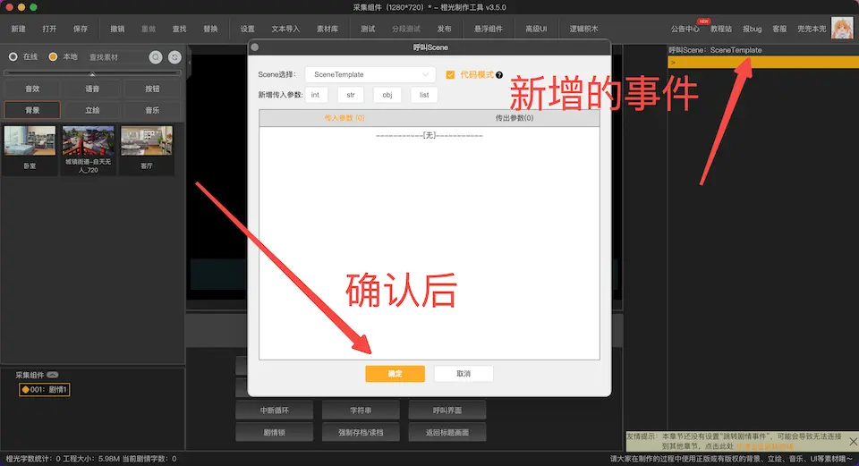The image size is (859, 466).
Task: Click 文本导入 in the top toolbar
Action: (285, 29)
